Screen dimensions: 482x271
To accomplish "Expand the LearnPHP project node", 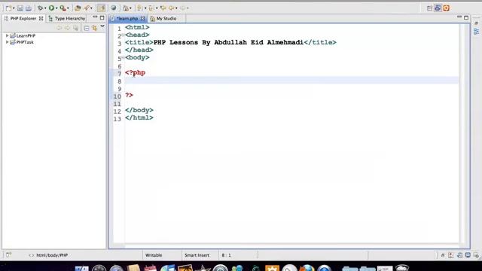I will (x=7, y=35).
